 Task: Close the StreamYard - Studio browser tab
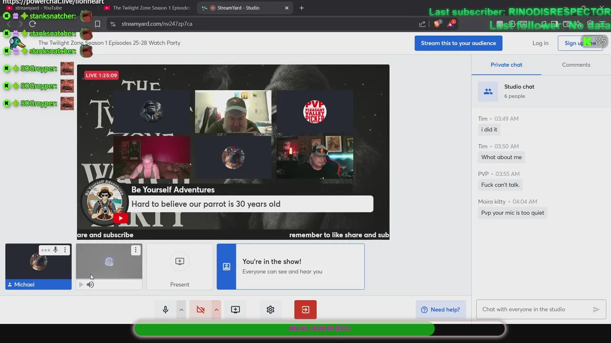[x=287, y=8]
